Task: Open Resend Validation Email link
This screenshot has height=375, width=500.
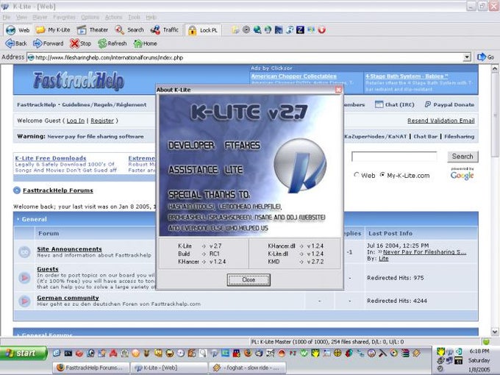Action: click(x=440, y=121)
